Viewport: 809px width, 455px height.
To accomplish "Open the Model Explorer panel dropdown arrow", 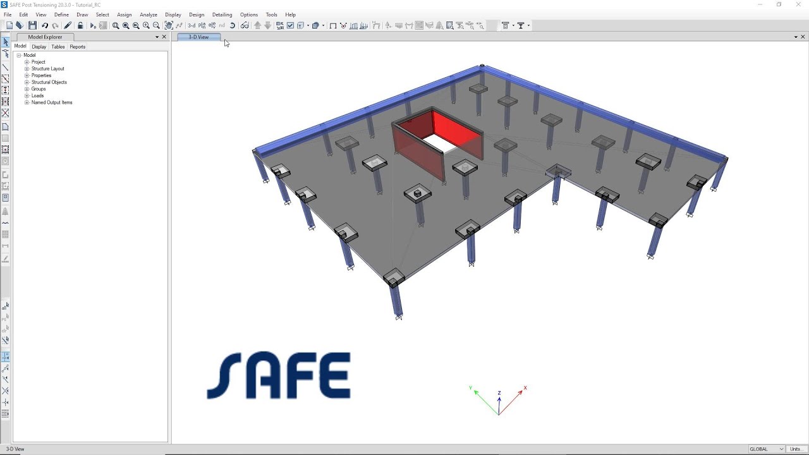I will 157,37.
